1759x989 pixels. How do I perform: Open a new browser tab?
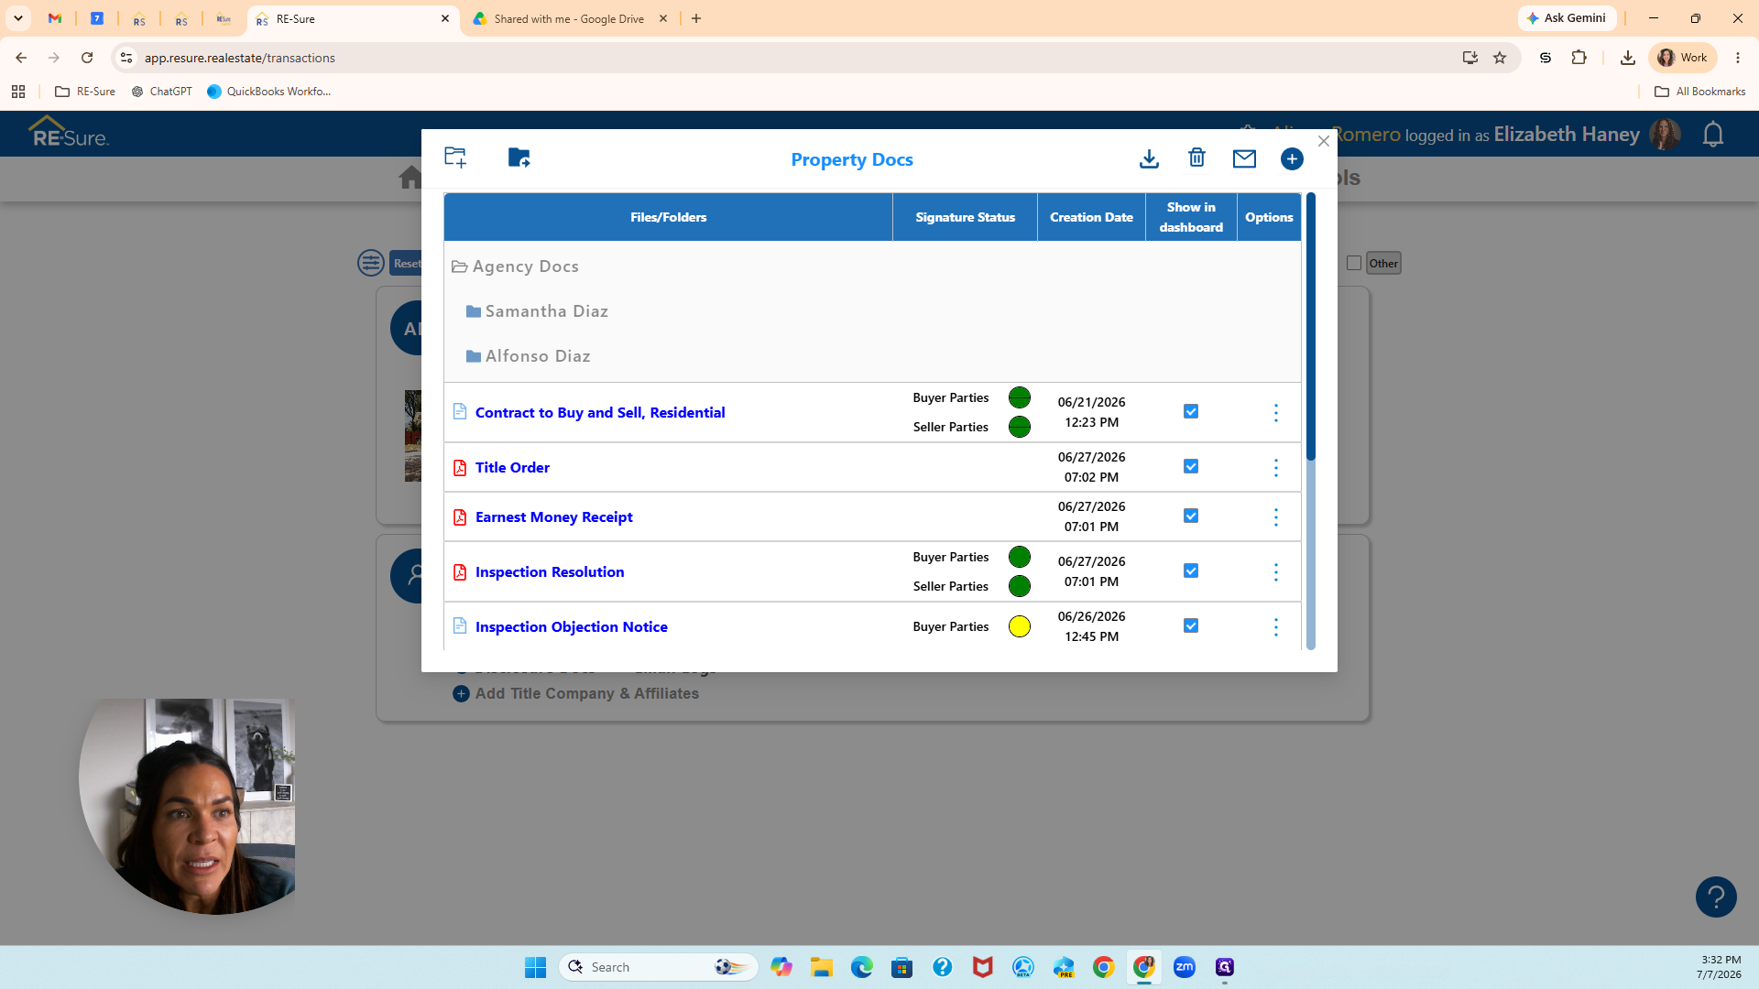click(696, 18)
